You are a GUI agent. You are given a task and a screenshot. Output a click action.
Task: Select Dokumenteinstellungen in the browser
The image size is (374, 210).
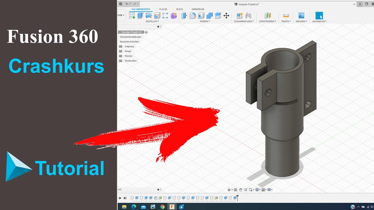(x=131, y=37)
